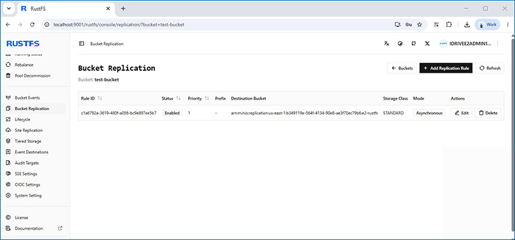This screenshot has height=240, width=515.
Task: Bookmark this page with star icon
Action: point(420,24)
